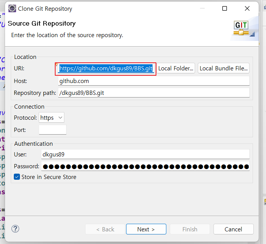Viewport: 266px width, 244px height.
Task: Click the Local Folder... button
Action: pos(176,68)
